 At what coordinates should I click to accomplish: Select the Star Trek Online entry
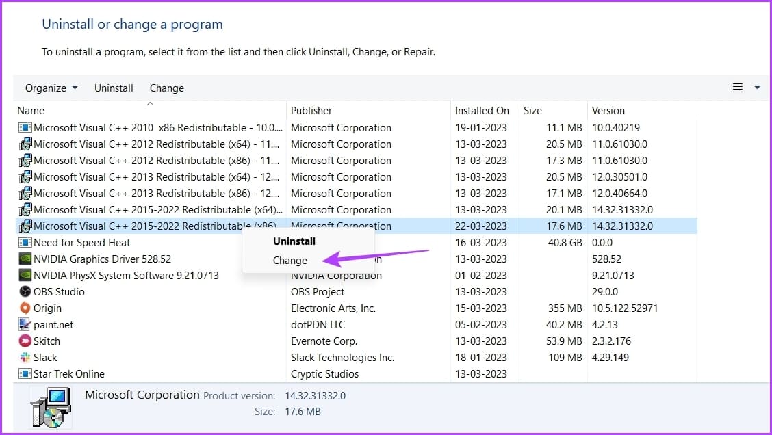69,374
